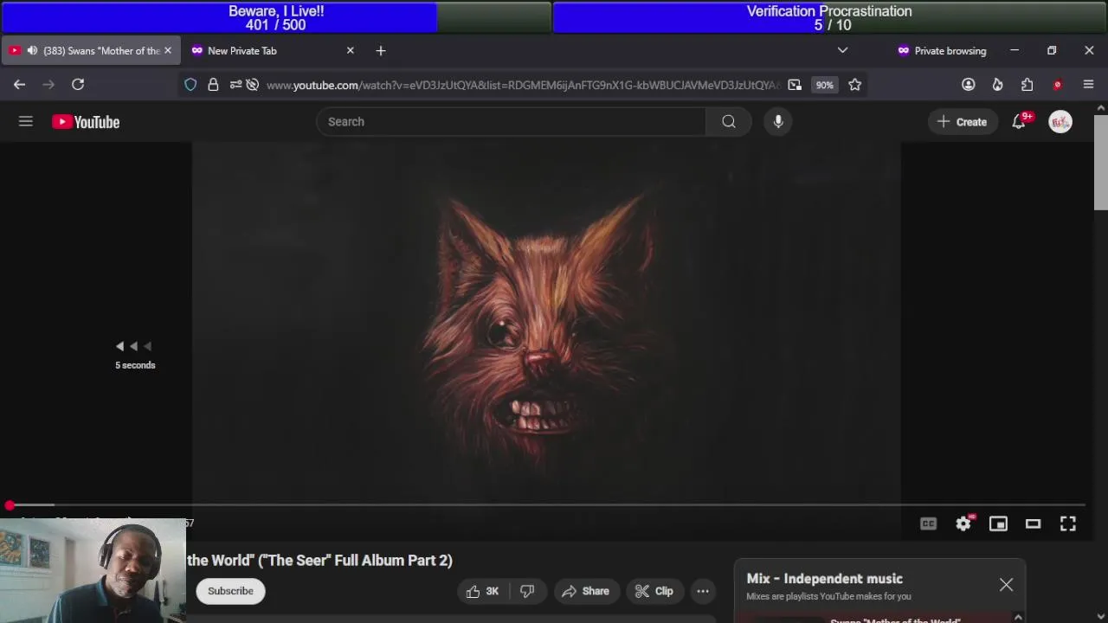
Task: Go to YouTube home via logo
Action: tap(86, 122)
